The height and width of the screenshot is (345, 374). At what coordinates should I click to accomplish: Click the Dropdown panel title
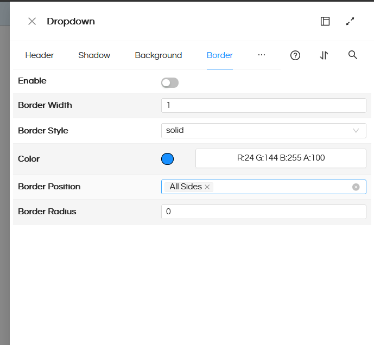click(x=71, y=22)
